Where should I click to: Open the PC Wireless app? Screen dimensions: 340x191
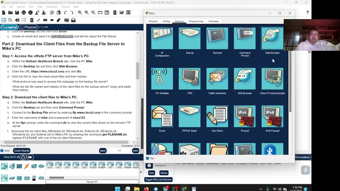click(162, 79)
